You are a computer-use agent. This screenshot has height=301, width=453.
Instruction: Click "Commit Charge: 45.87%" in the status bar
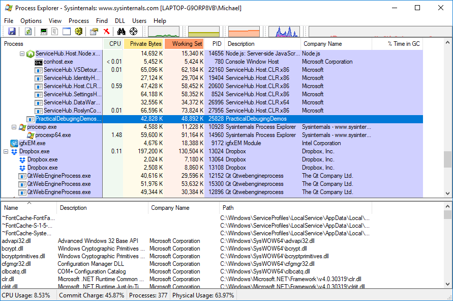92,295
